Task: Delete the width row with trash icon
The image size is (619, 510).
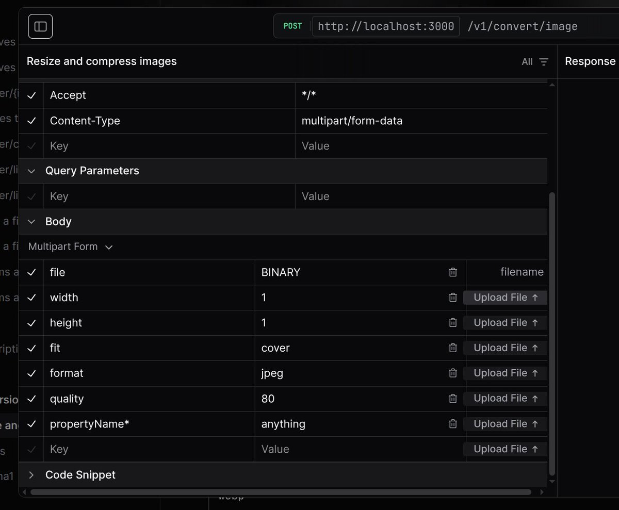Action: point(453,298)
